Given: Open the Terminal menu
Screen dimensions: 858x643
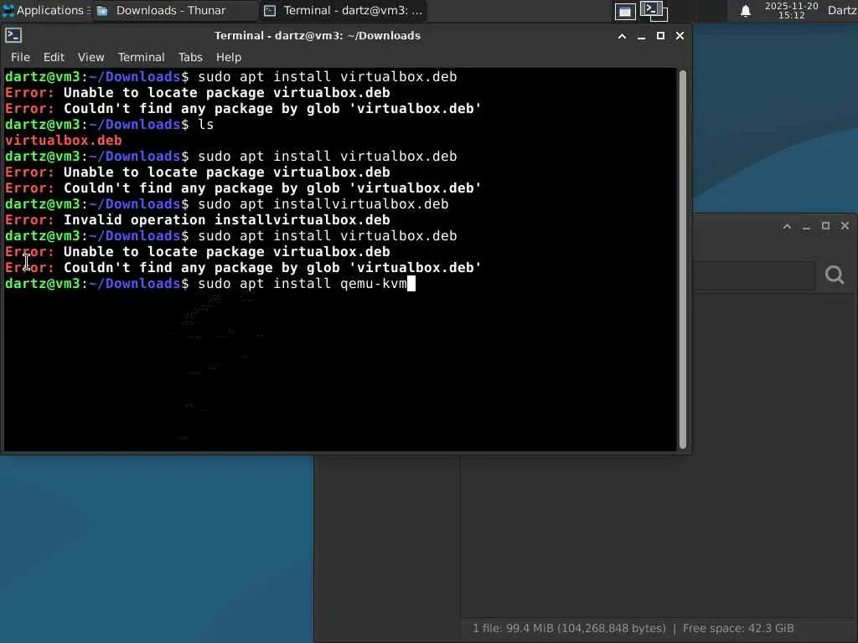Looking at the screenshot, I should 141,57.
